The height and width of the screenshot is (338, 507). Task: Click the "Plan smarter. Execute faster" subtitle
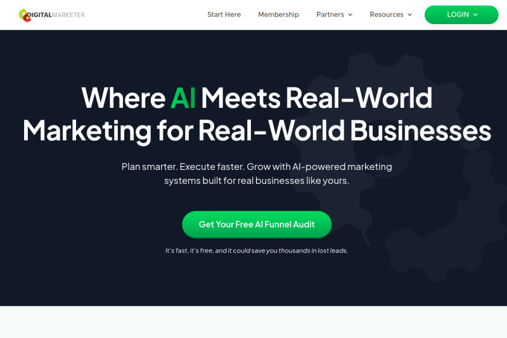[257, 167]
